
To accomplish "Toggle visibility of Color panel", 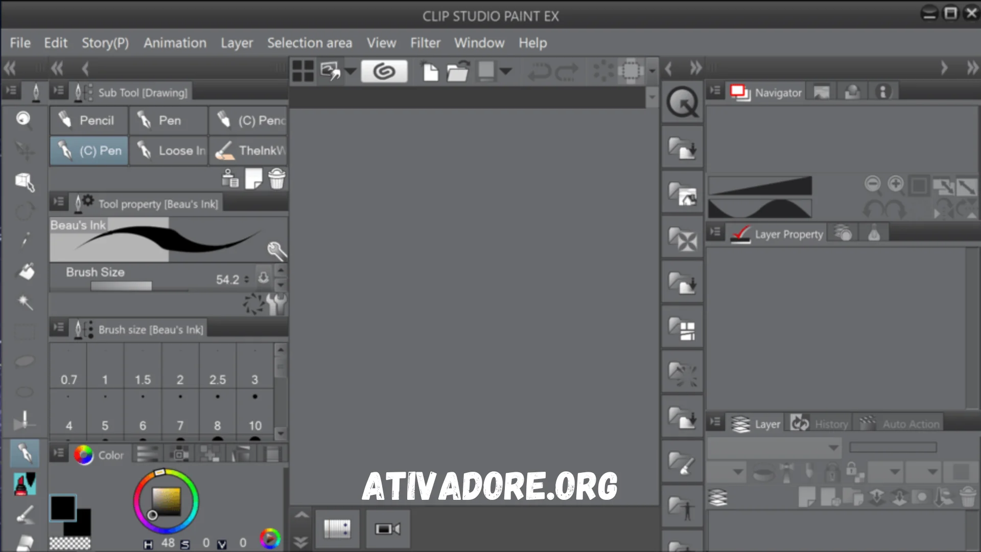I will 59,454.
